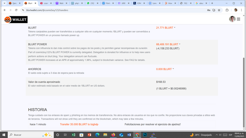Open saved passwords key icon
This screenshot has width=246, height=138.
point(209,10)
